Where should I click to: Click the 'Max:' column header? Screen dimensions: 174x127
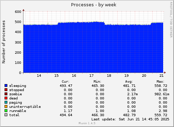click(x=160, y=82)
